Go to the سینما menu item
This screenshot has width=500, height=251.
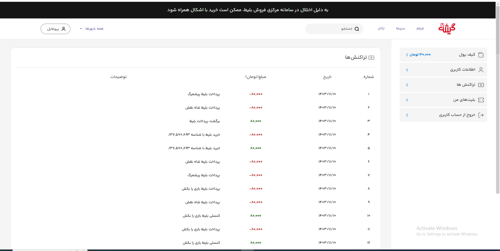tap(400, 28)
